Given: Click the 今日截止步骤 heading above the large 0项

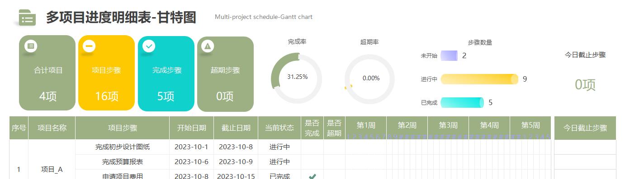Looking at the screenshot, I should coord(585,55).
